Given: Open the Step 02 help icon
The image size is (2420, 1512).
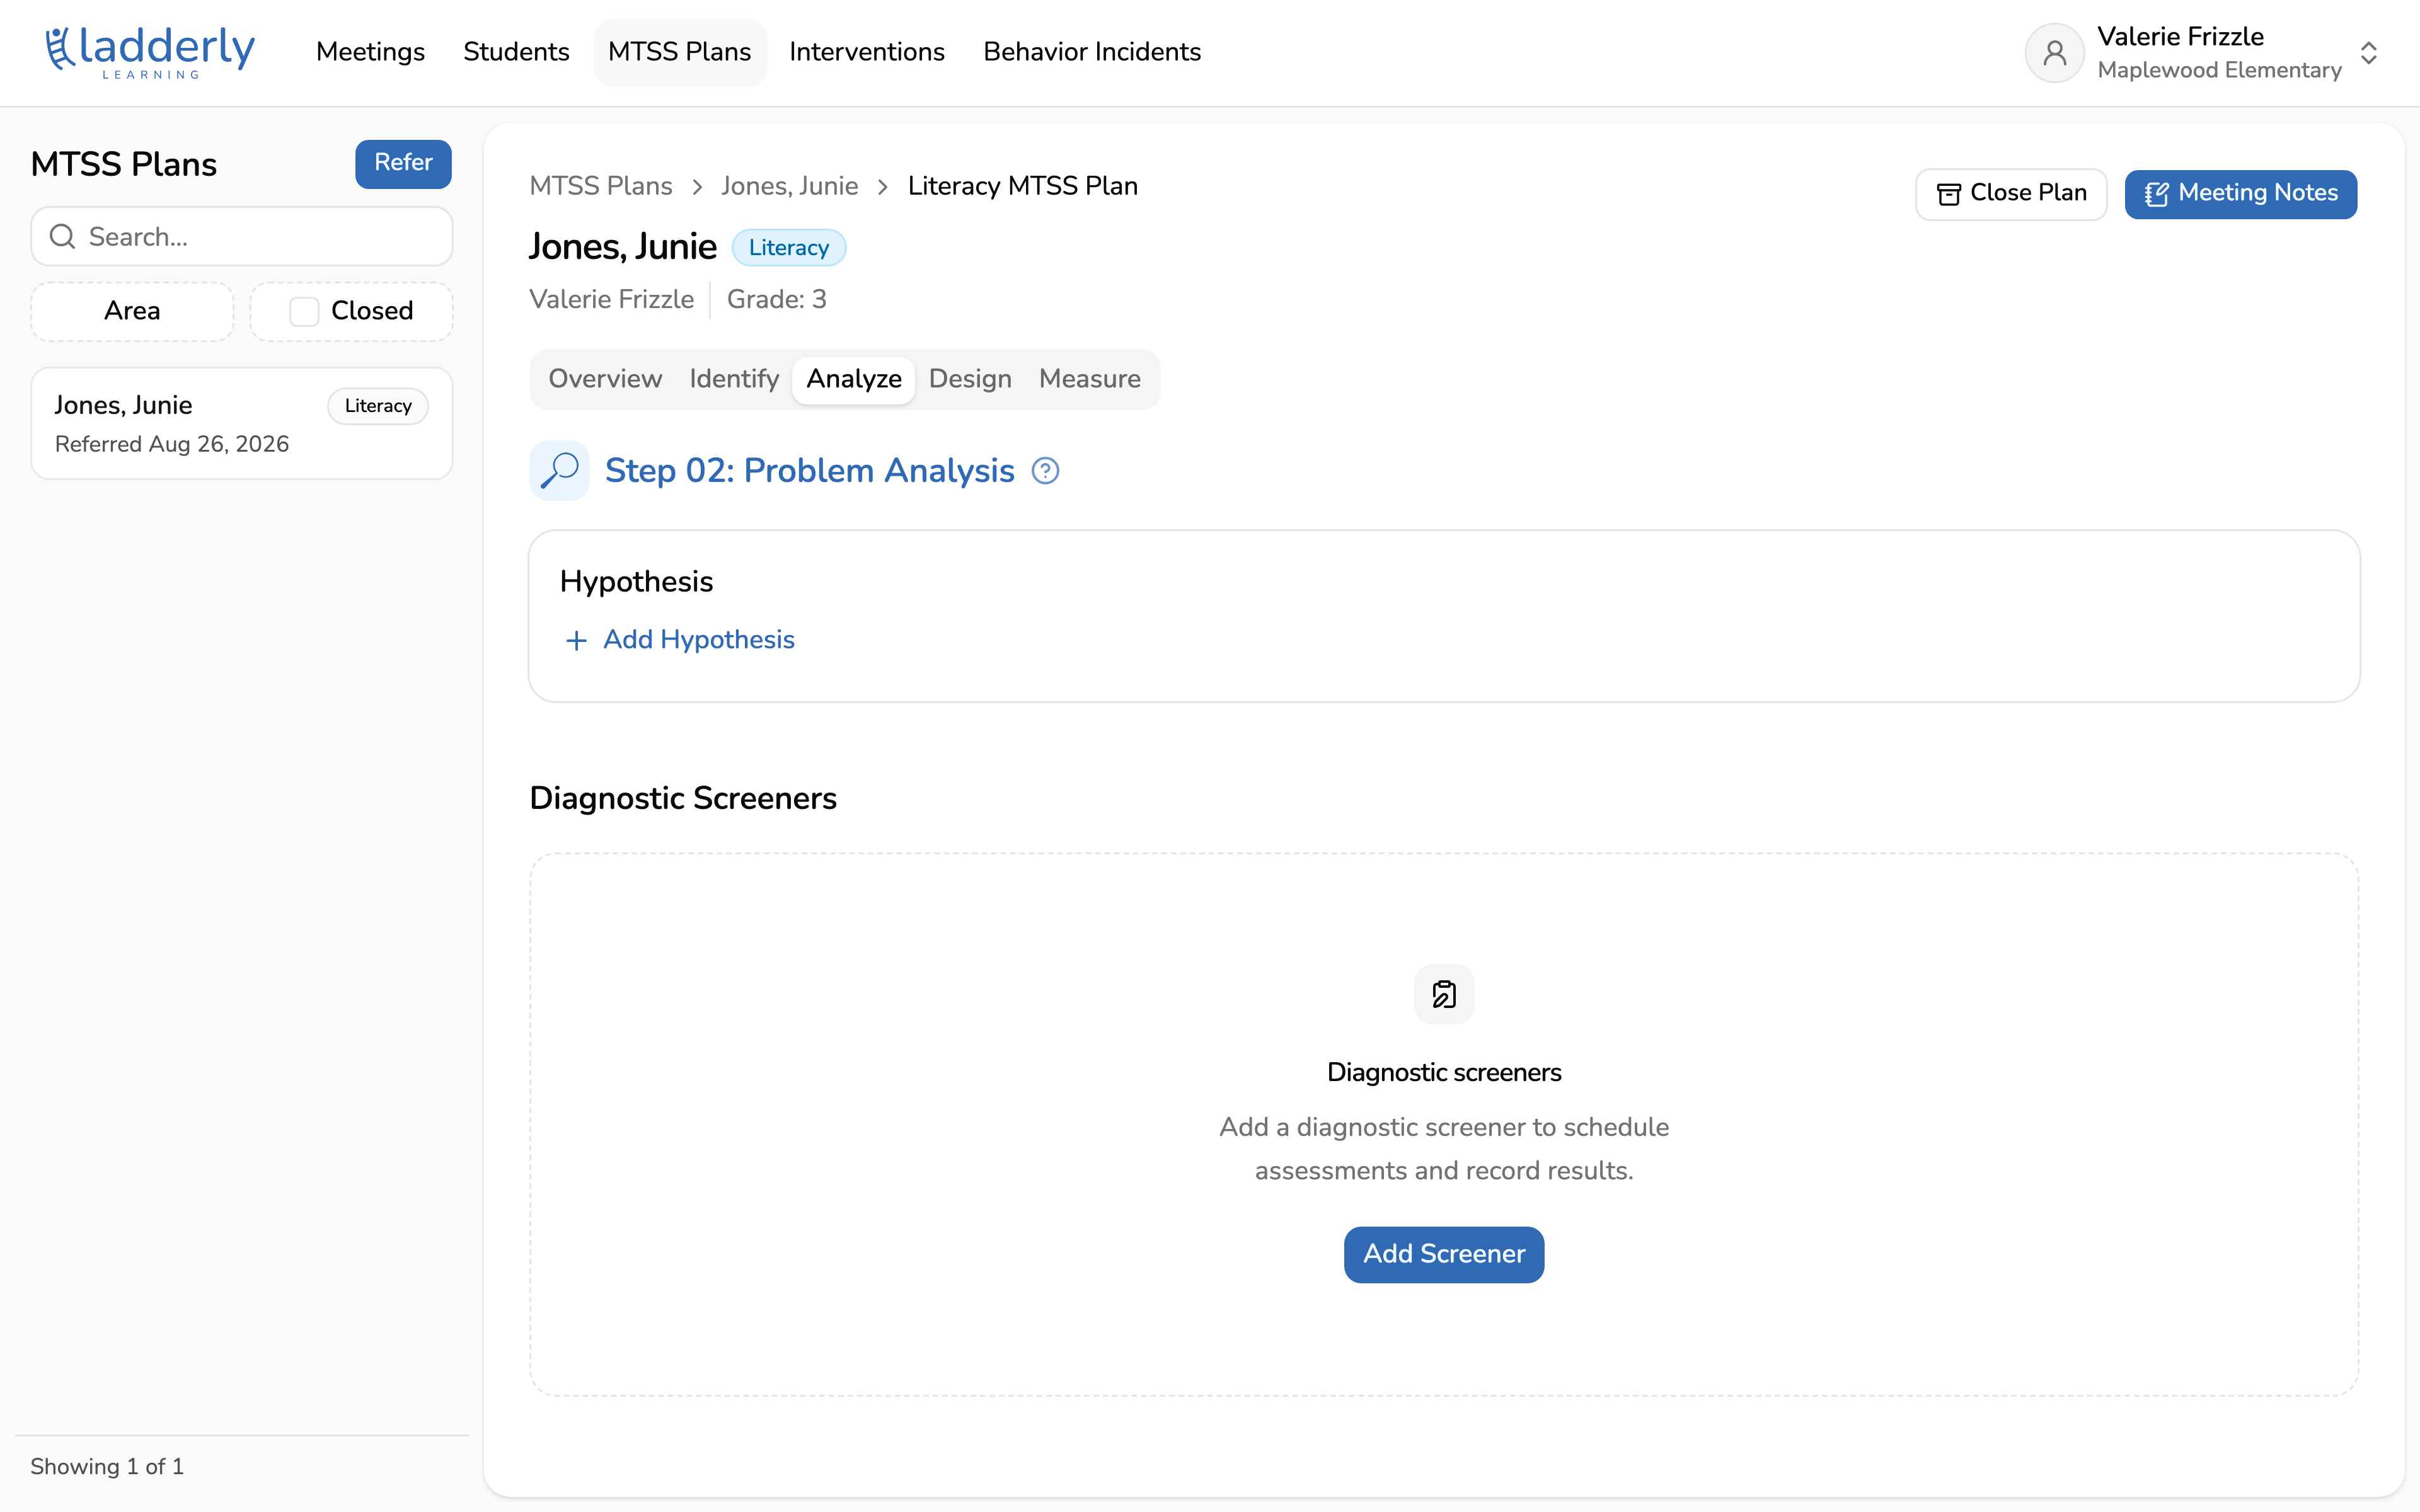Looking at the screenshot, I should pos(1045,470).
